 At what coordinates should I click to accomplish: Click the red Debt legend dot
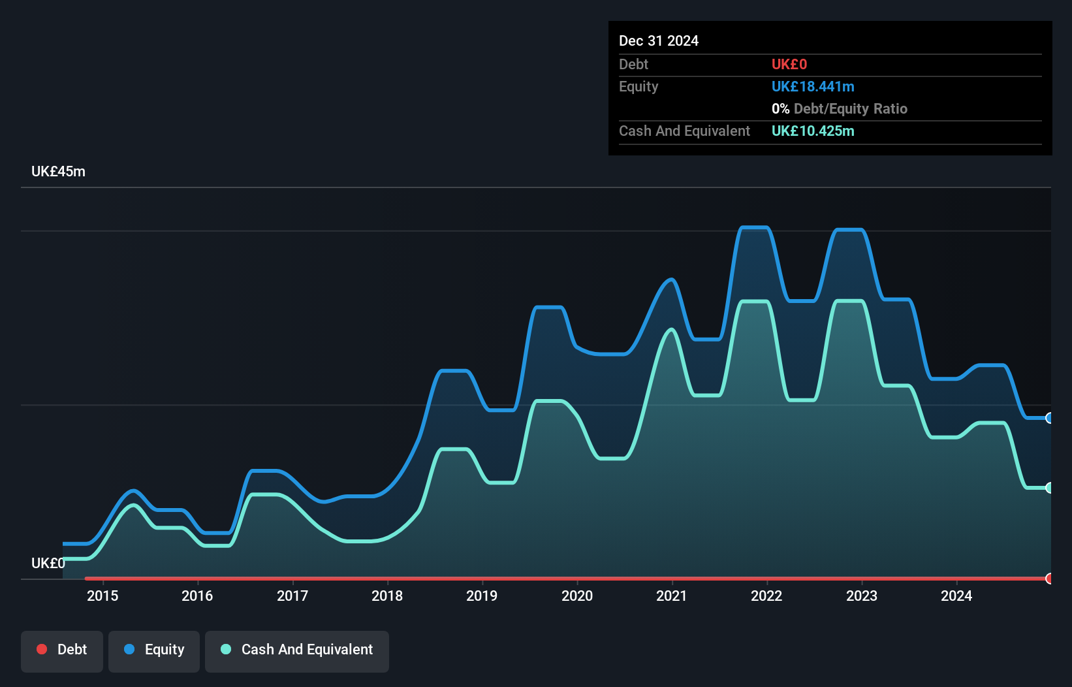click(42, 649)
